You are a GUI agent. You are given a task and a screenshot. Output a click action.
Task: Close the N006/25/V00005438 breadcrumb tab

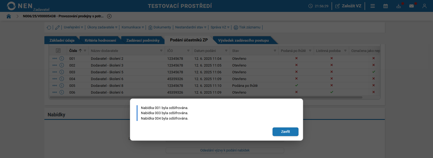(109, 16)
